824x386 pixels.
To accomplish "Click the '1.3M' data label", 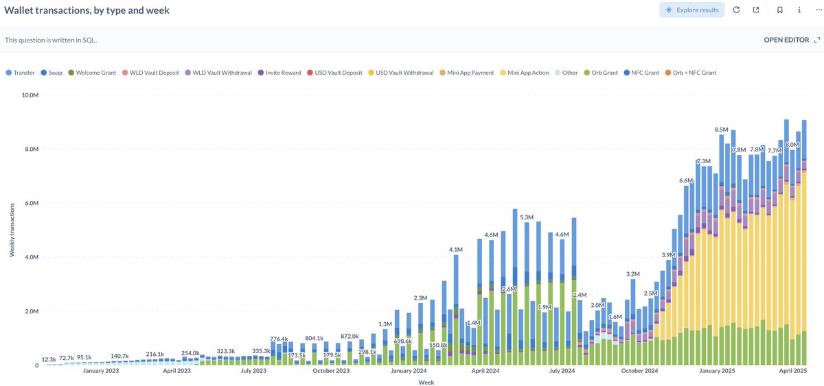I will (x=385, y=324).
